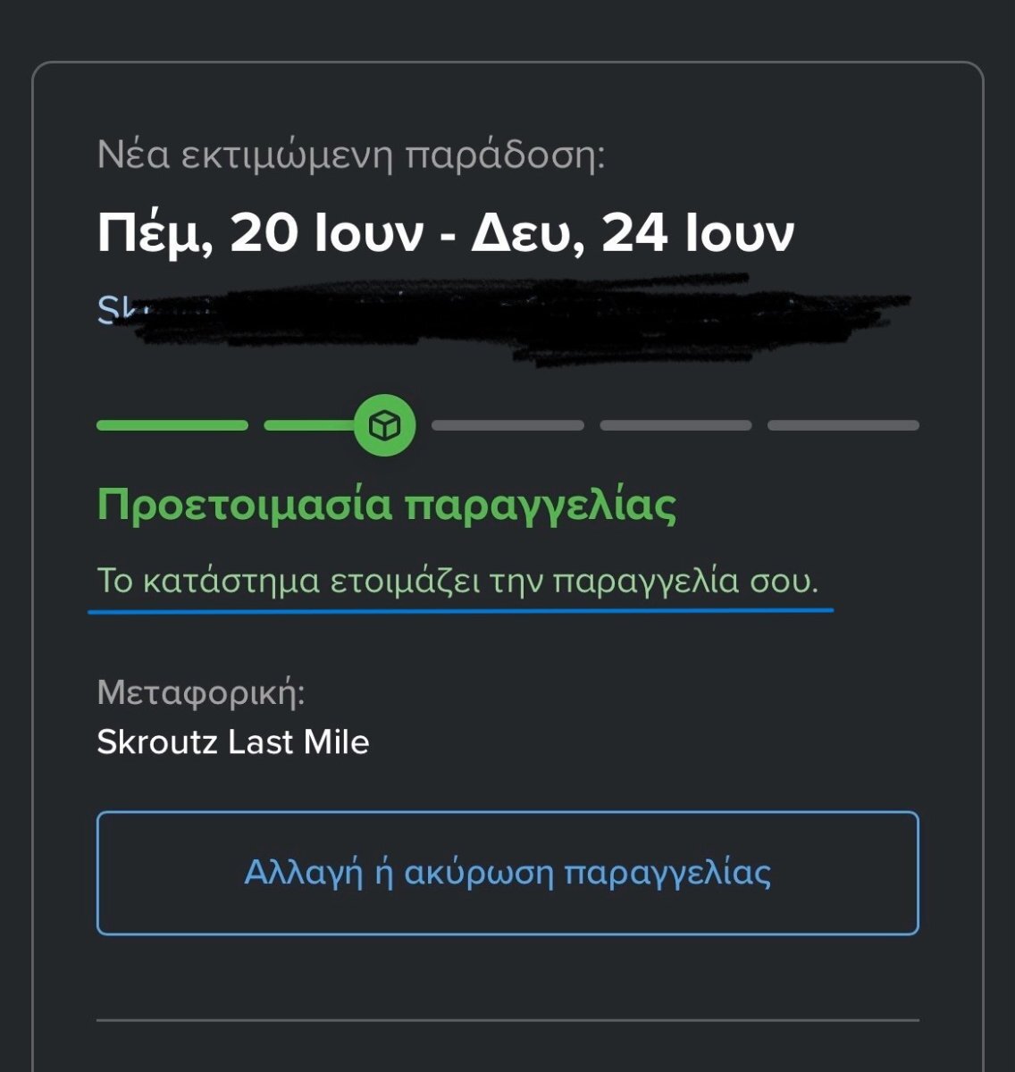Tap the Προετοιμασία παραγγελίας status heading
1015x1072 pixels.
coord(386,506)
